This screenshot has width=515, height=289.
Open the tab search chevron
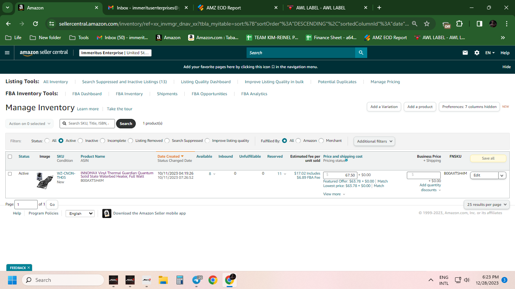[7, 8]
